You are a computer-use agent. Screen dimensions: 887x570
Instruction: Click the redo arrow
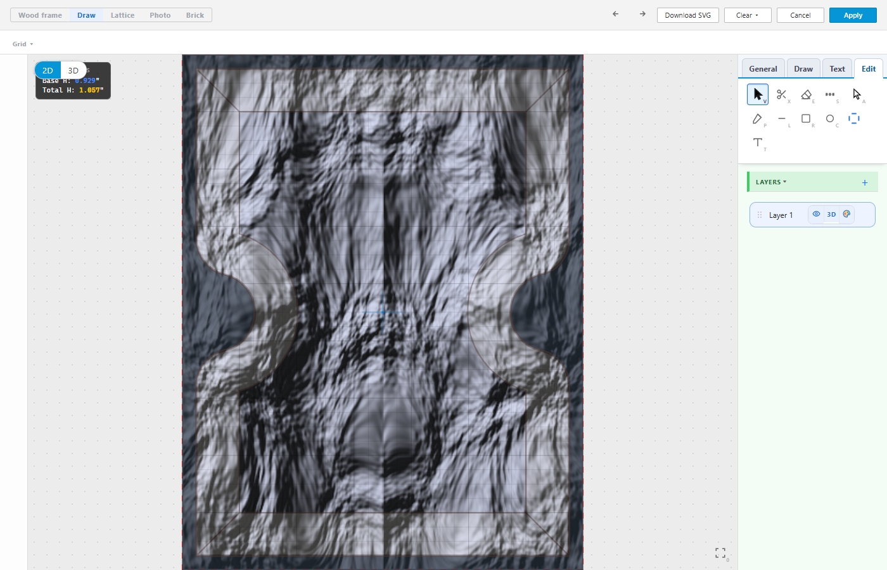[x=642, y=14]
